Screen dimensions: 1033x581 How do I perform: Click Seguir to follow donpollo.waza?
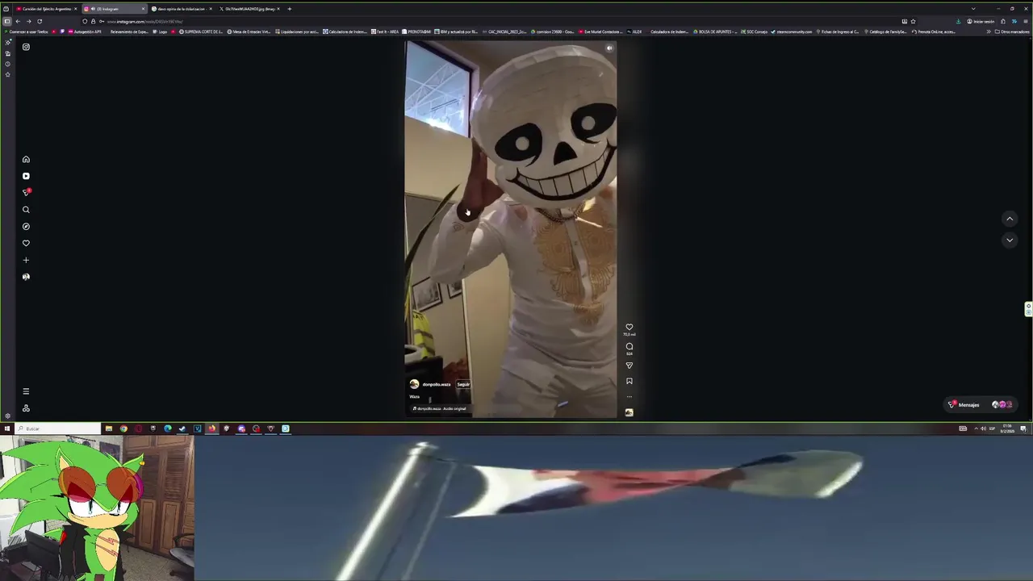coord(463,384)
